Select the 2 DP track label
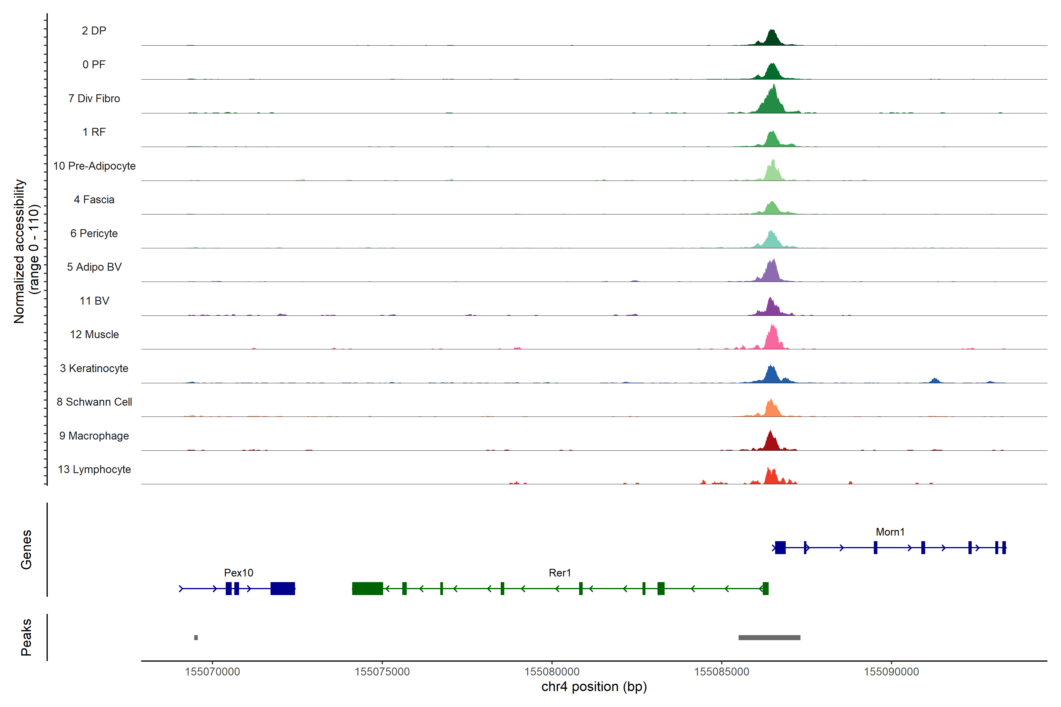 pyautogui.click(x=94, y=31)
